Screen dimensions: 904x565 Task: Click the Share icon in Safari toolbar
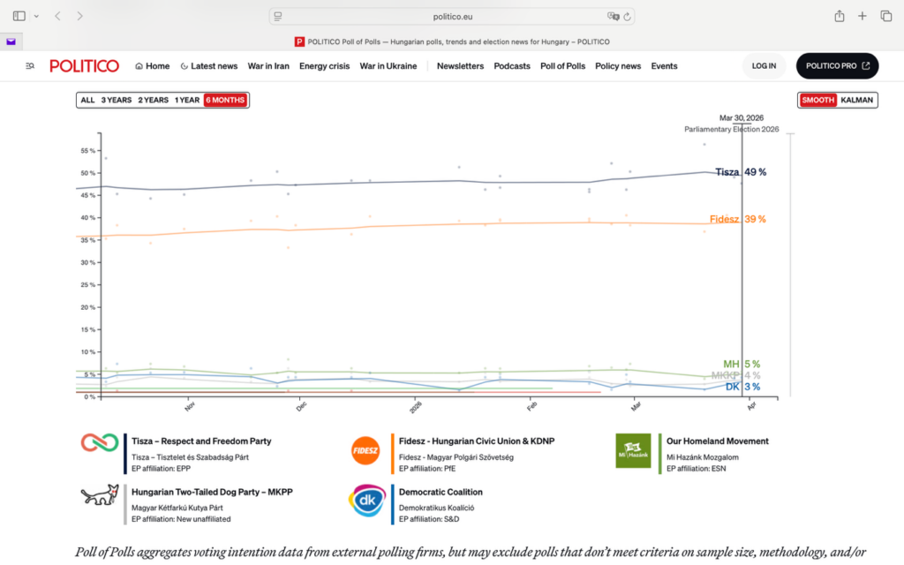click(x=840, y=16)
